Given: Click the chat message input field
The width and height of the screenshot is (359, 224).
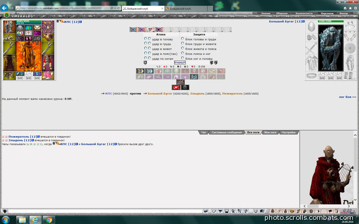Looking at the screenshot, I should click(105, 211).
